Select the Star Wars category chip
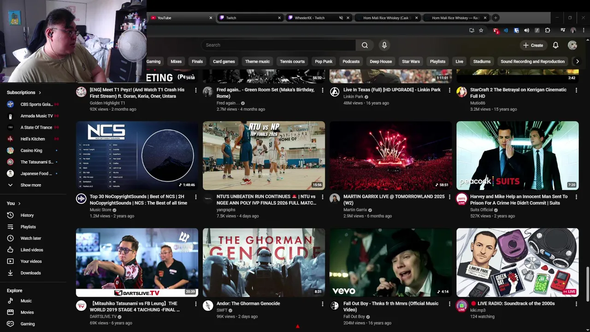 [411, 61]
